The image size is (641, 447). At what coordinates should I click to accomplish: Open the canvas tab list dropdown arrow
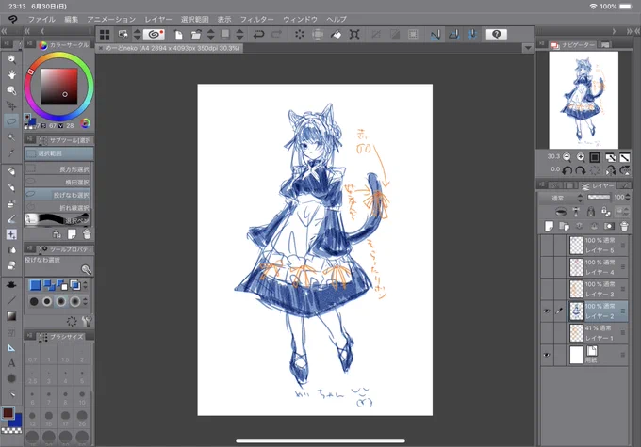(x=528, y=48)
